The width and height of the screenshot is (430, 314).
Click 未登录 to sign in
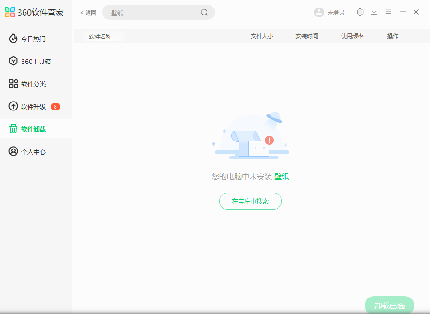pos(336,13)
